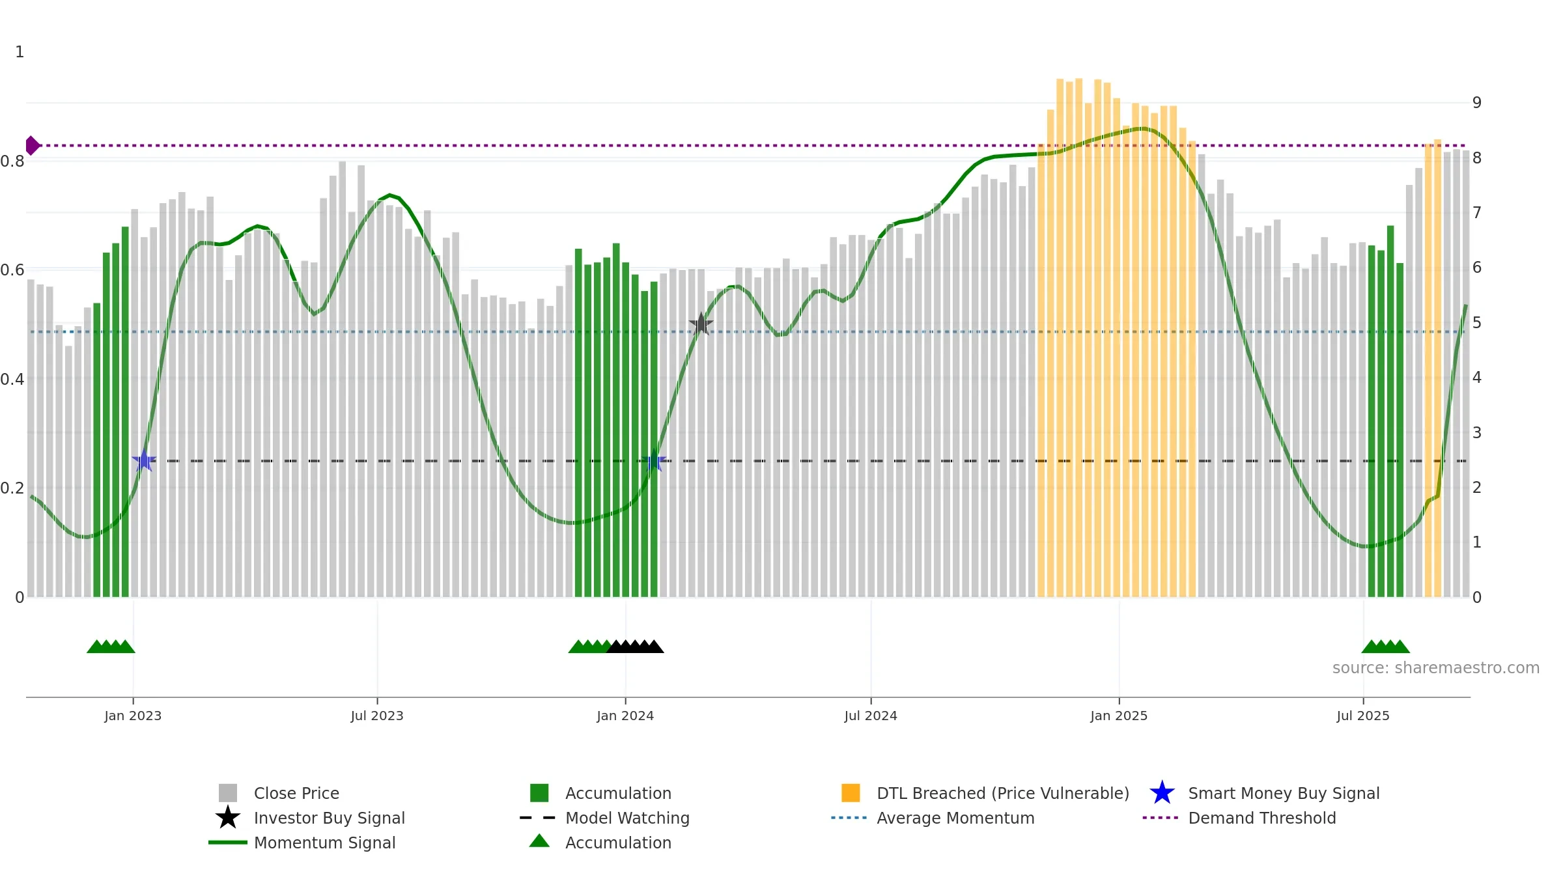Click the green Momentum Signal legend line

228,843
